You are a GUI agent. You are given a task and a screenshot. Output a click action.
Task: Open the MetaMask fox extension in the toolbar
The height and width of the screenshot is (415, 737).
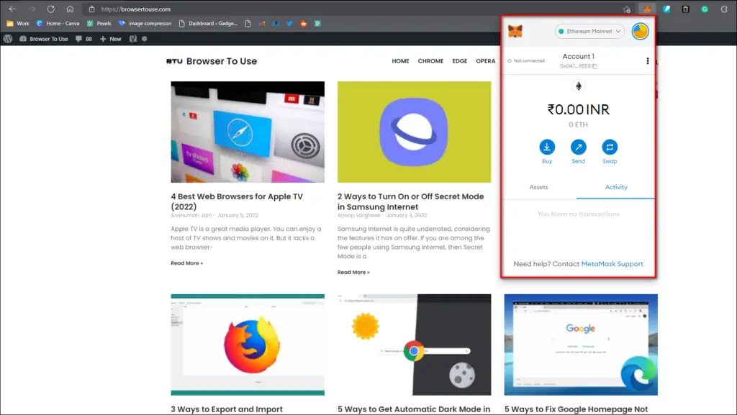[647, 9]
